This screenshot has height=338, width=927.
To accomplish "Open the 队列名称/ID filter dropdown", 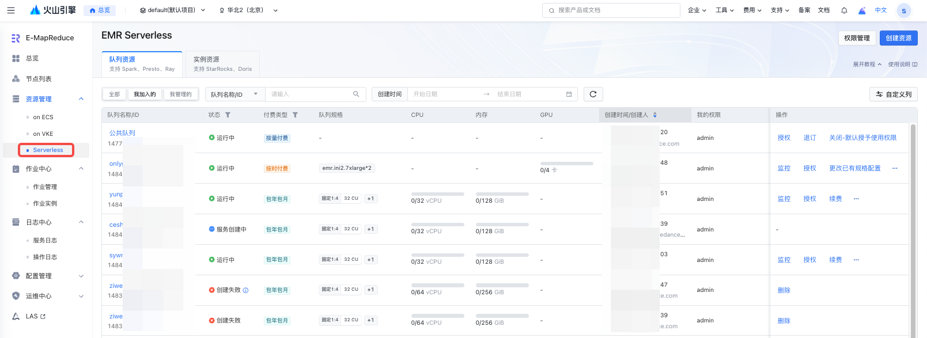I will (x=234, y=94).
